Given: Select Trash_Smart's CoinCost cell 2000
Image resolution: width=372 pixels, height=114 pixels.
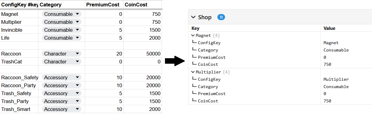Looking at the screenshot, I should [142, 109].
